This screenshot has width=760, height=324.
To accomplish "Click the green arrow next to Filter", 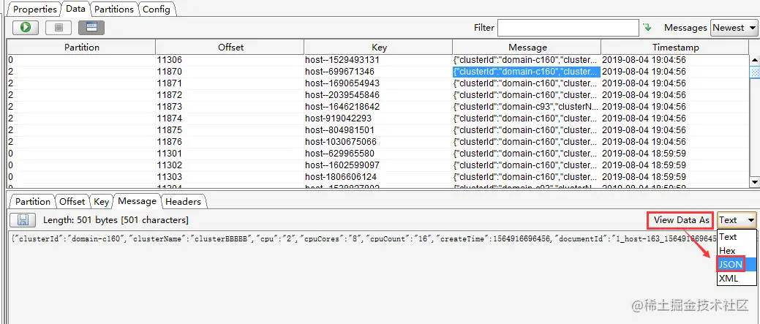I will (647, 28).
